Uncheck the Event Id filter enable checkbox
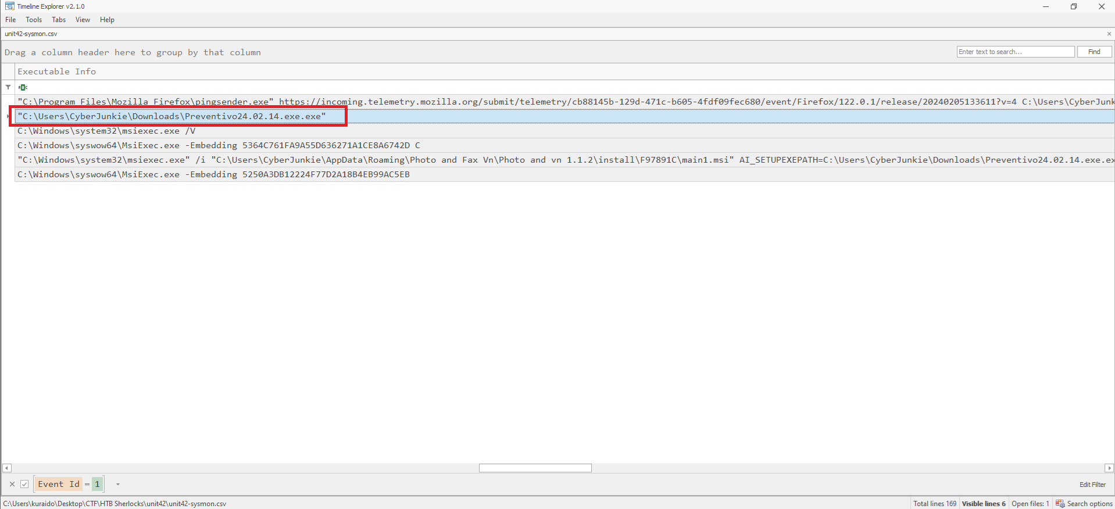 click(24, 484)
